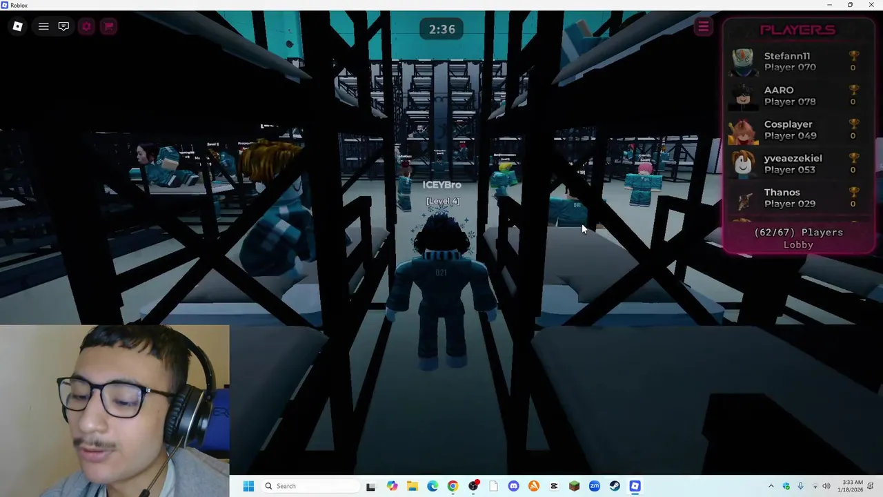Click the Thanos player name
This screenshot has width=883, height=497.
pos(782,192)
